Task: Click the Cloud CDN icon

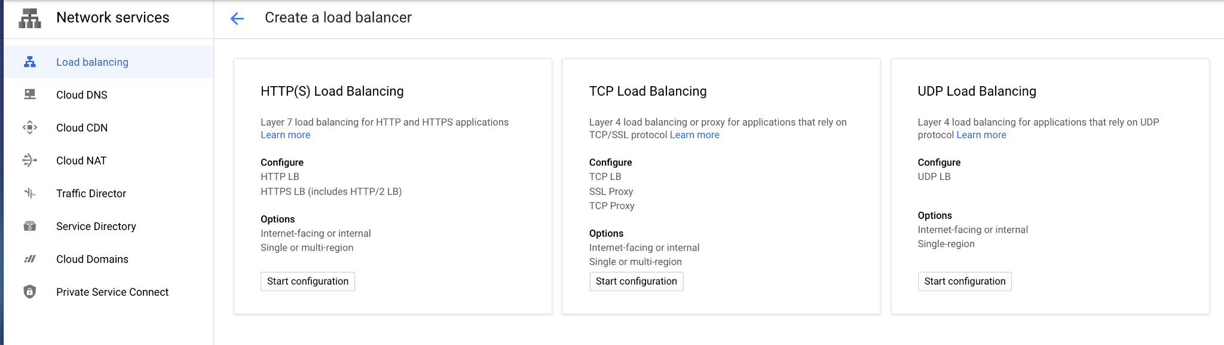Action: click(x=30, y=127)
